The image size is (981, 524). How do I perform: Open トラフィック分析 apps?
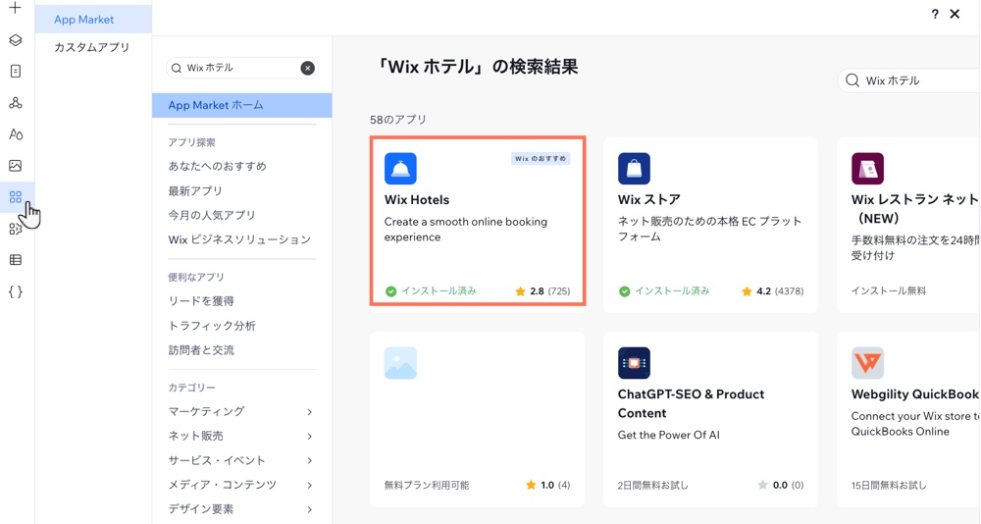[212, 326]
